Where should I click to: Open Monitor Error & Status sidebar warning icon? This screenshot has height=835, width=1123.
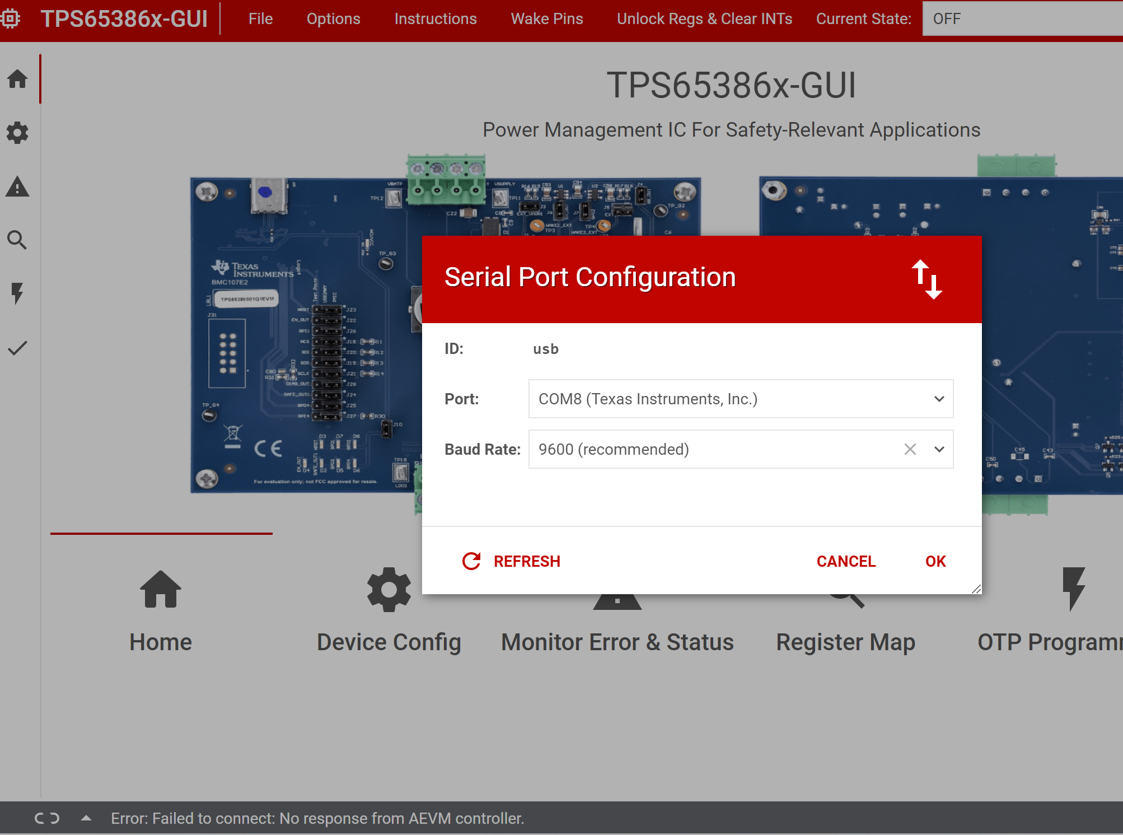tap(17, 186)
